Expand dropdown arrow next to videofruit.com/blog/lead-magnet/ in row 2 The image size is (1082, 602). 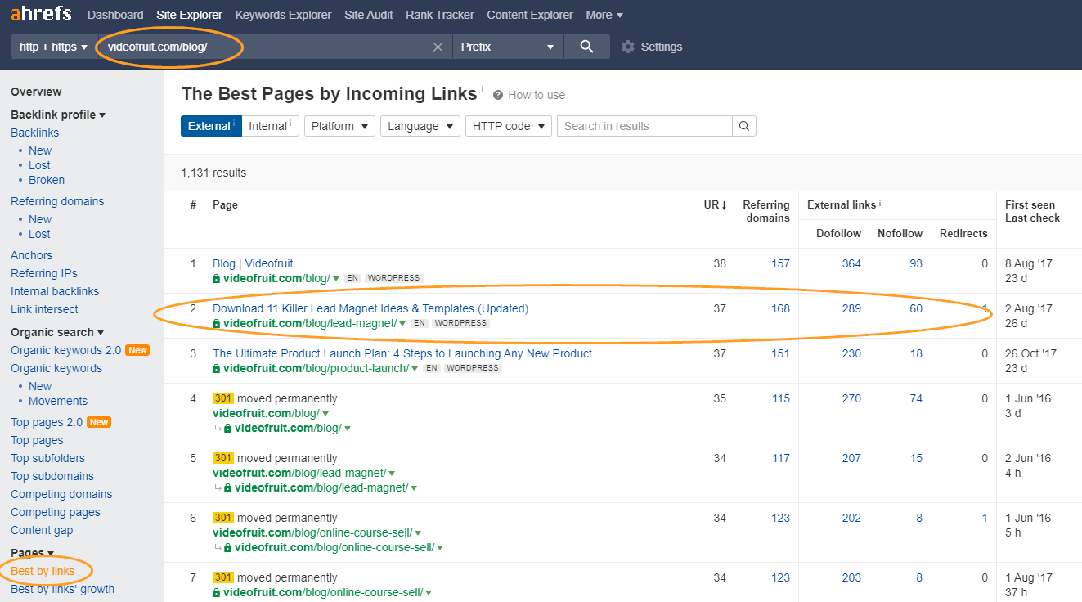(x=402, y=324)
